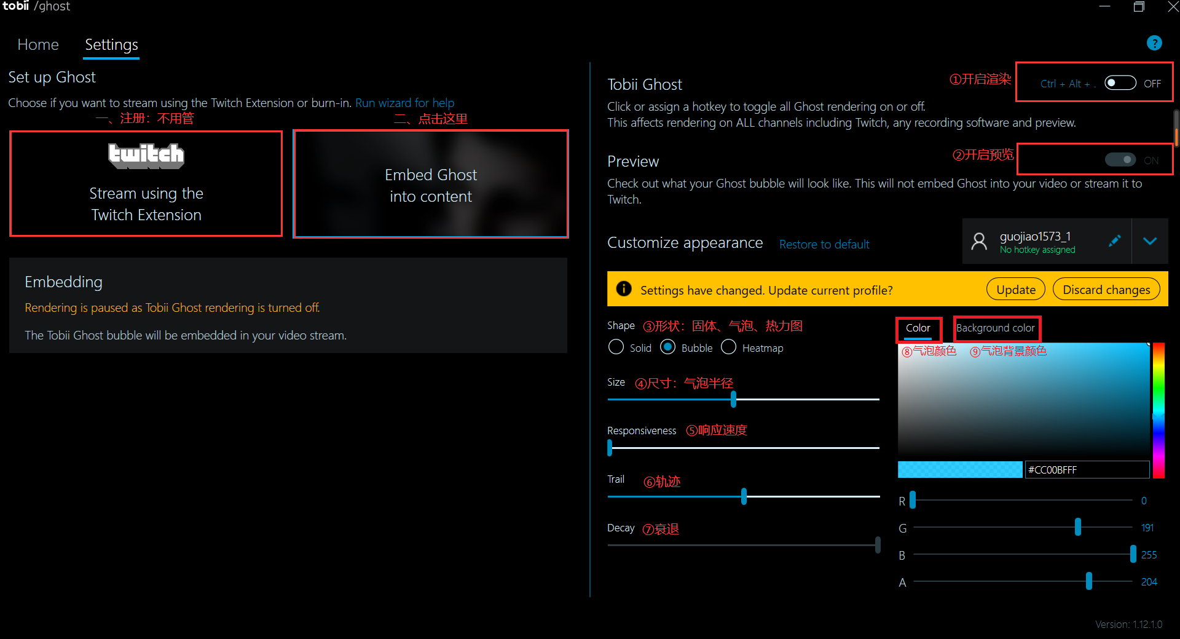The image size is (1180, 639).
Task: Click the user avatar icon of profile guojiao1573_1
Action: tap(979, 241)
